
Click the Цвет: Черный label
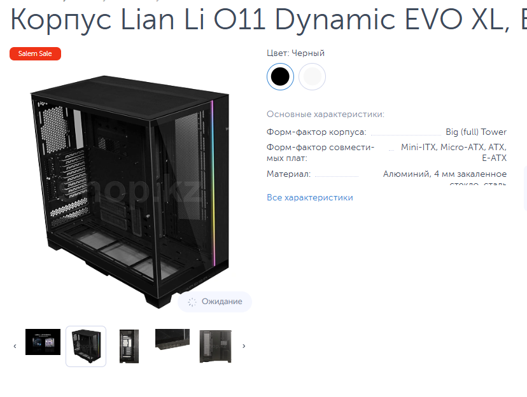click(295, 53)
